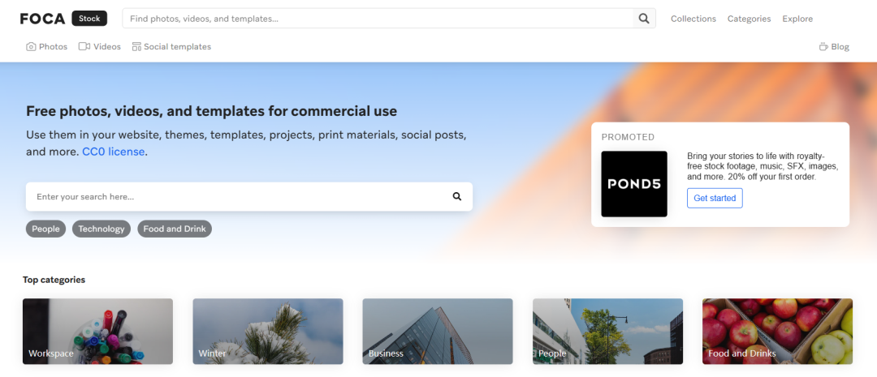Click the PROMOTED label
Screen dimensions: 877x377
point(628,137)
